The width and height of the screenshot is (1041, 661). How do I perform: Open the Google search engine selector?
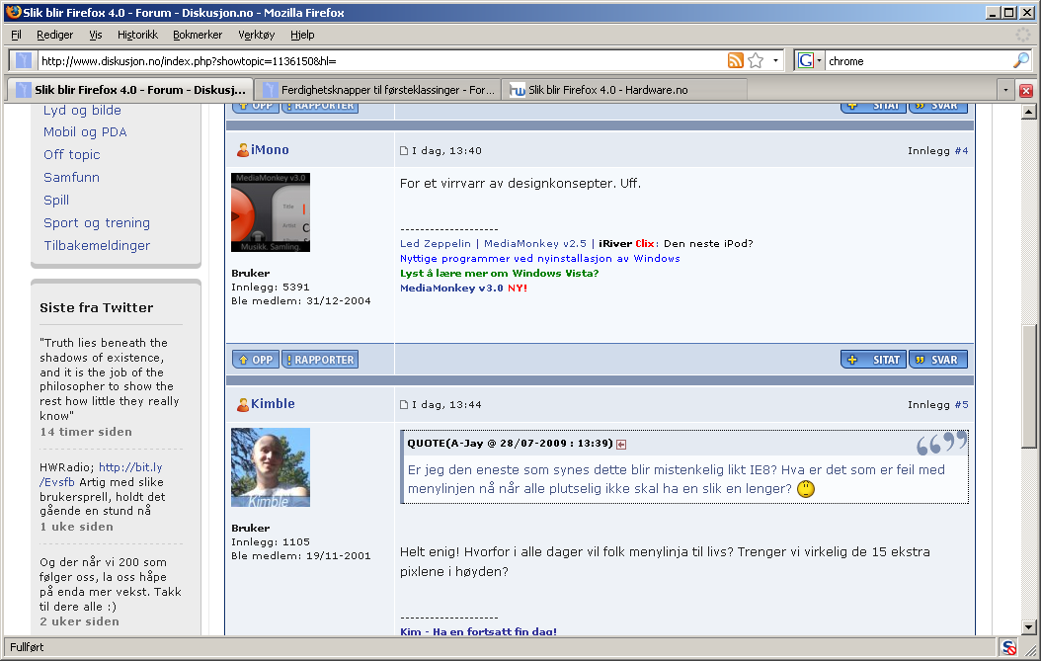coord(809,61)
